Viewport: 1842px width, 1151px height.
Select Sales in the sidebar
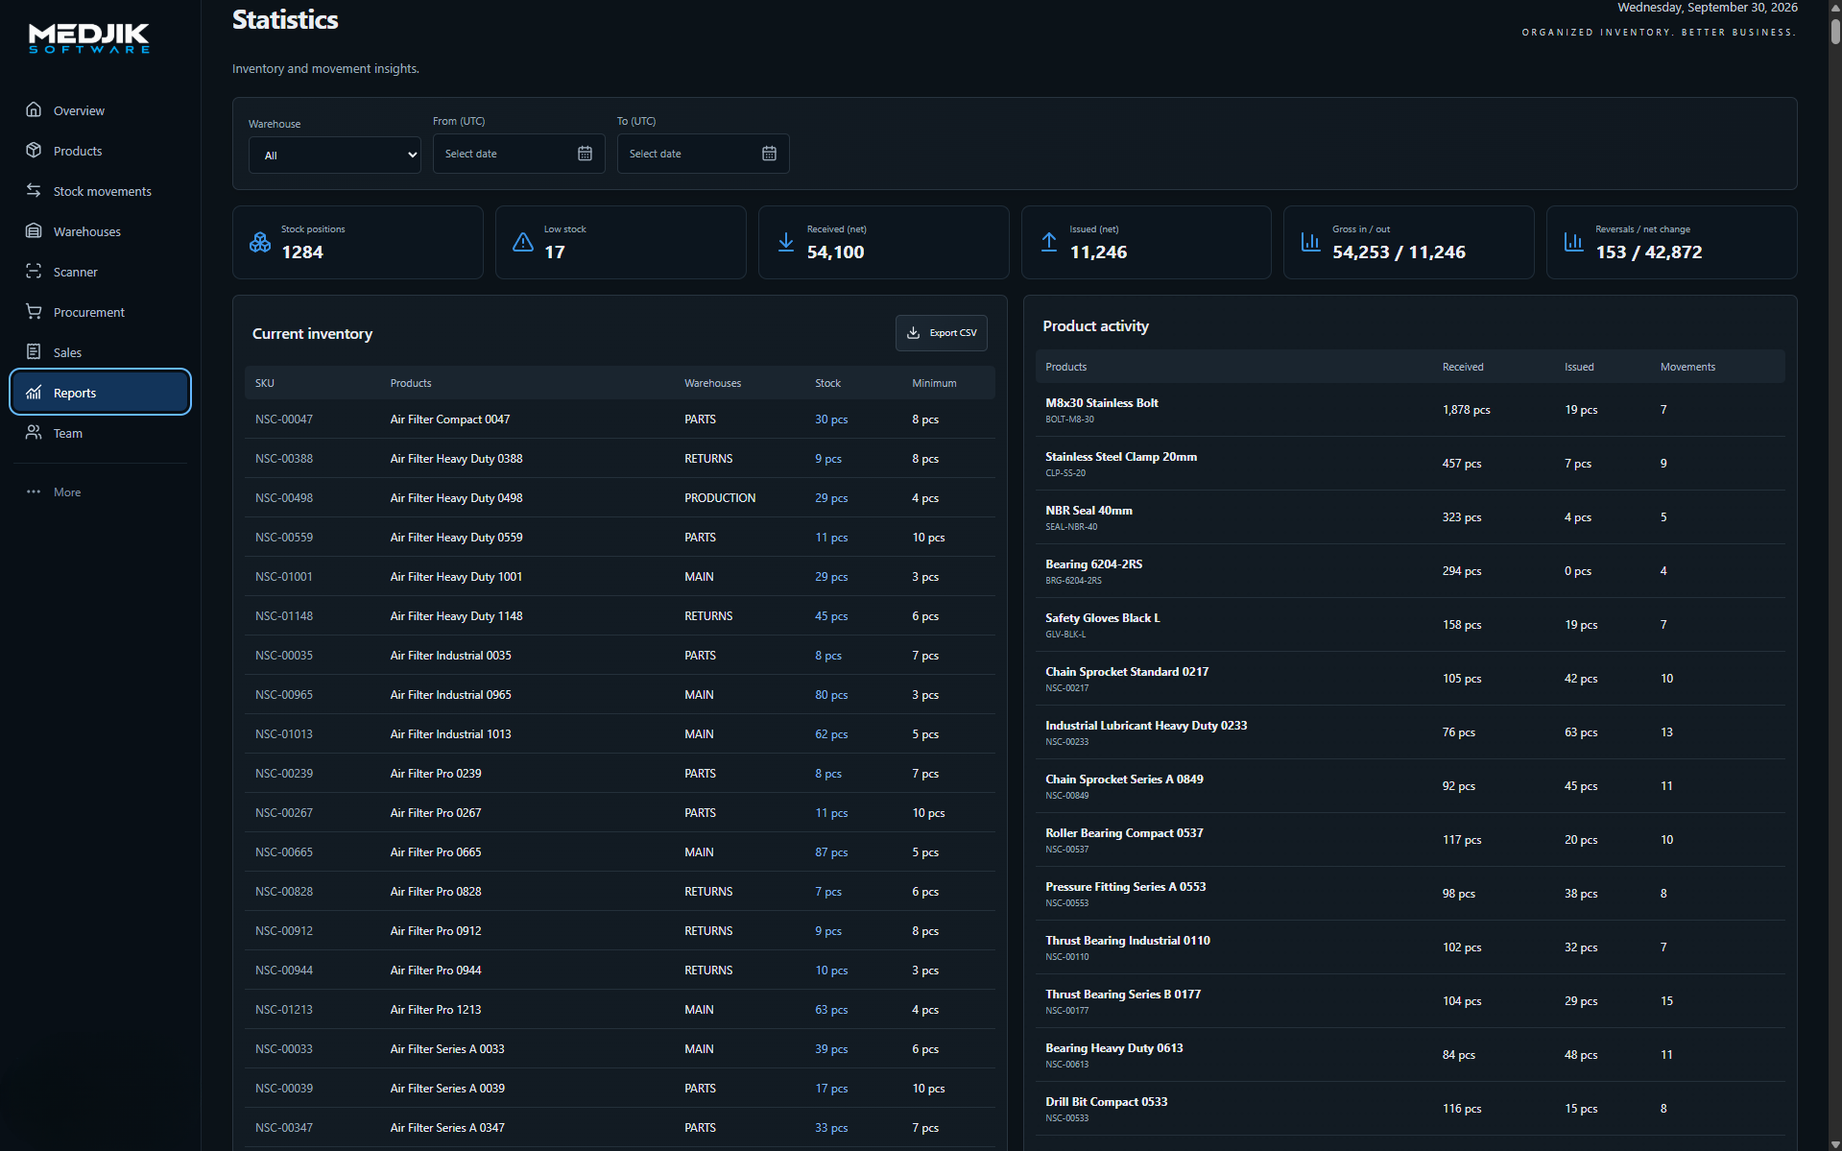click(101, 352)
